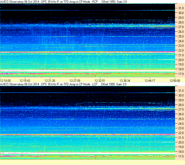Click the RCP spectrogram title text
Screen dimensions: 185x165
[49, 2]
